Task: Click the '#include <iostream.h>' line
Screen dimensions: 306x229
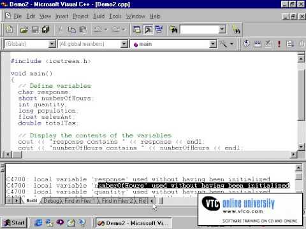Action: point(51,61)
